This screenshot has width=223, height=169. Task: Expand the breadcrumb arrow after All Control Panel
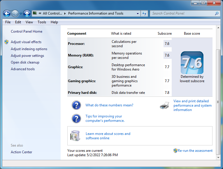point(65,13)
